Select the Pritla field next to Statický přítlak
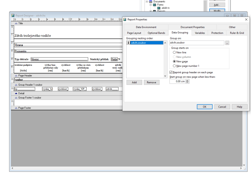251x176 pixels. click(114, 59)
